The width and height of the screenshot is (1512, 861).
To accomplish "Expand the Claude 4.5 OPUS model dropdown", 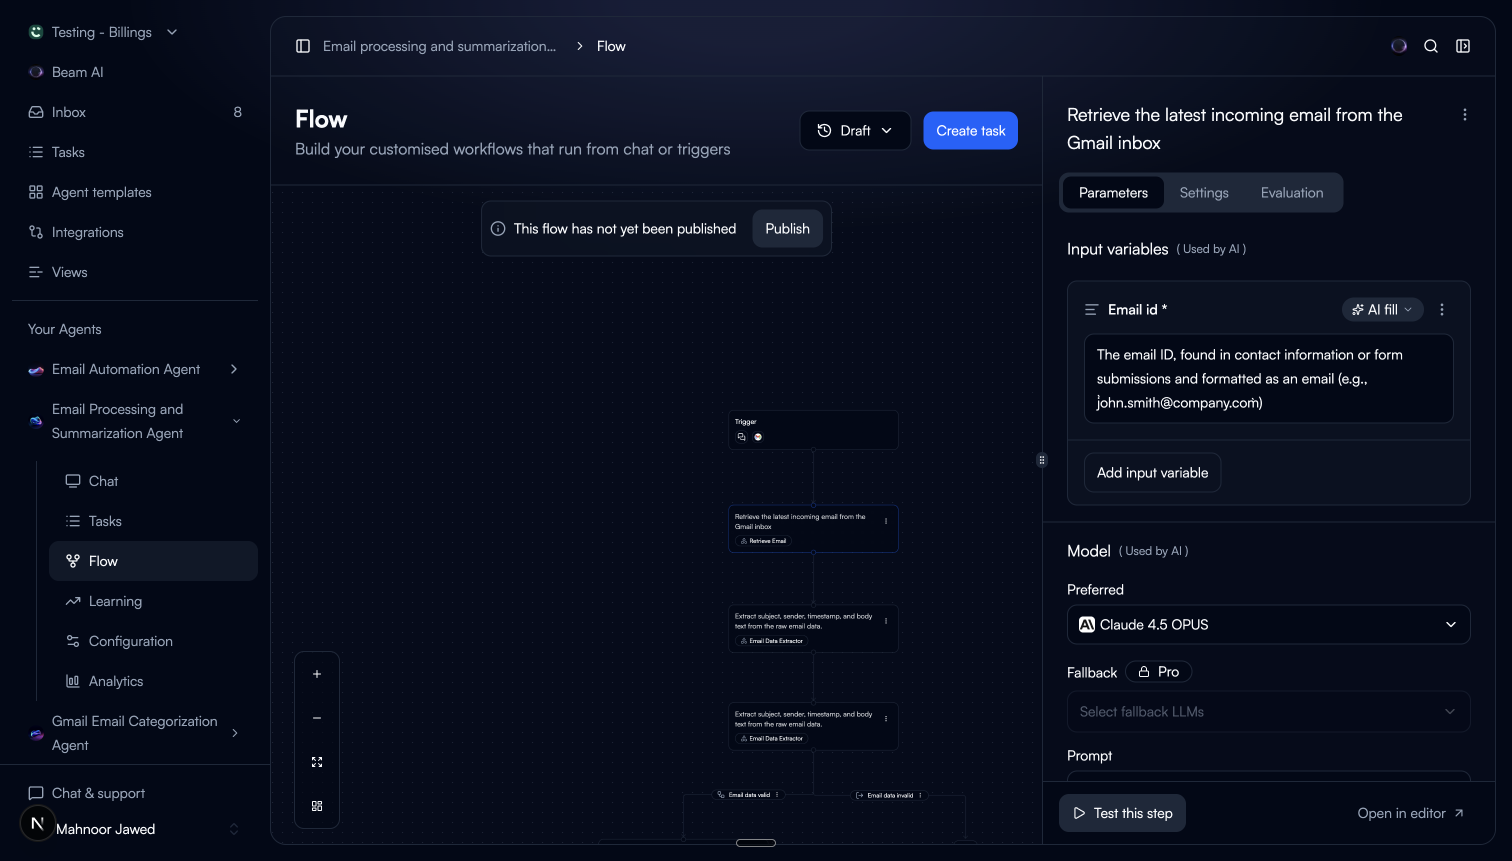I will 1268,624.
